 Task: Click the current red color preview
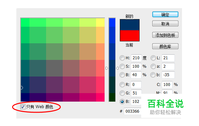point(130,36)
